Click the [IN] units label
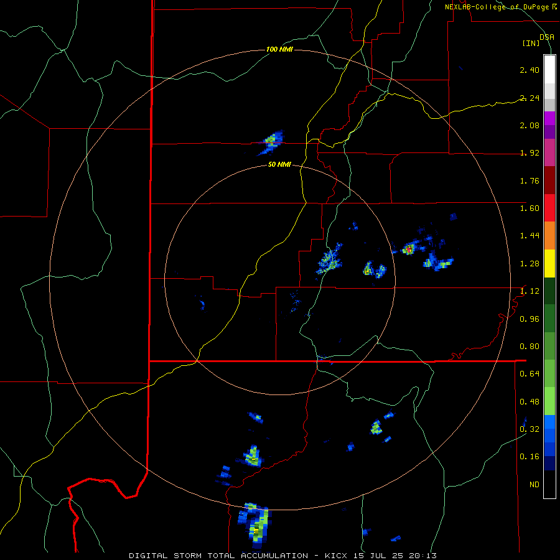 pos(531,43)
